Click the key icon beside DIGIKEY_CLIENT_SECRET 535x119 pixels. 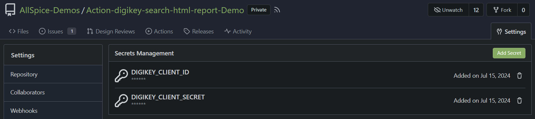(121, 100)
